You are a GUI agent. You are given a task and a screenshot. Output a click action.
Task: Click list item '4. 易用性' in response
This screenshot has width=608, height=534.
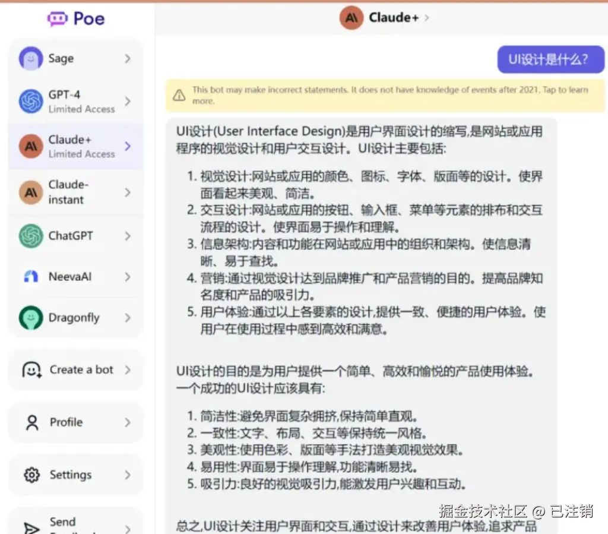[302, 467]
